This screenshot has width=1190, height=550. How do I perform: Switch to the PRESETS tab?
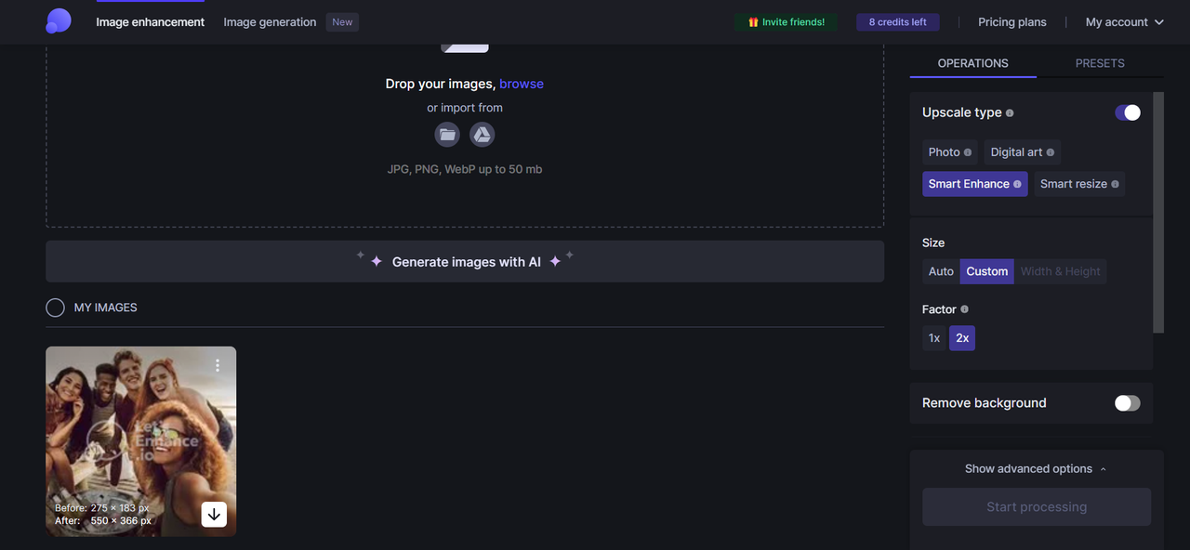tap(1100, 63)
